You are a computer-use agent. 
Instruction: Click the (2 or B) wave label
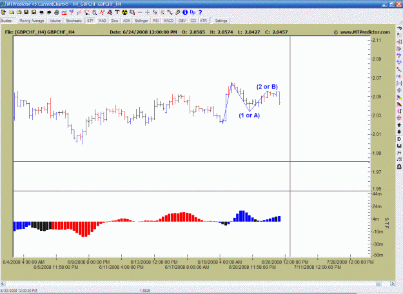coord(267,87)
